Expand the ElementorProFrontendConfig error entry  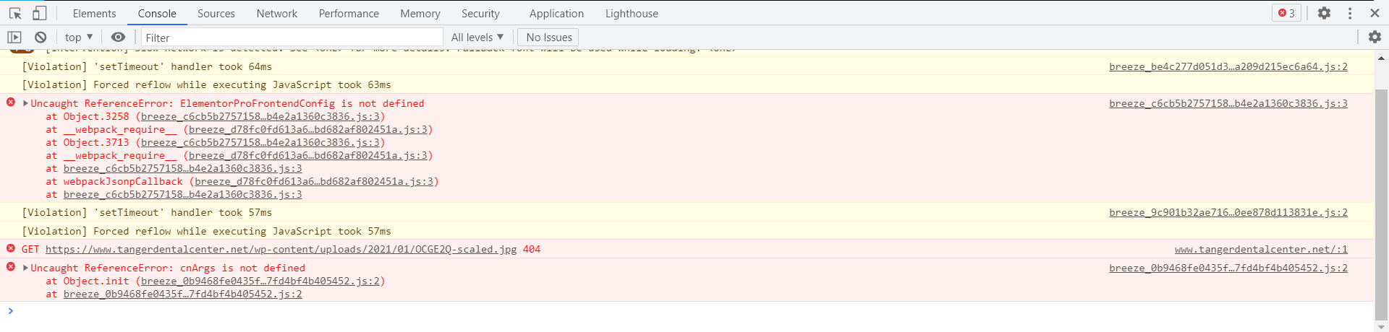[x=26, y=103]
